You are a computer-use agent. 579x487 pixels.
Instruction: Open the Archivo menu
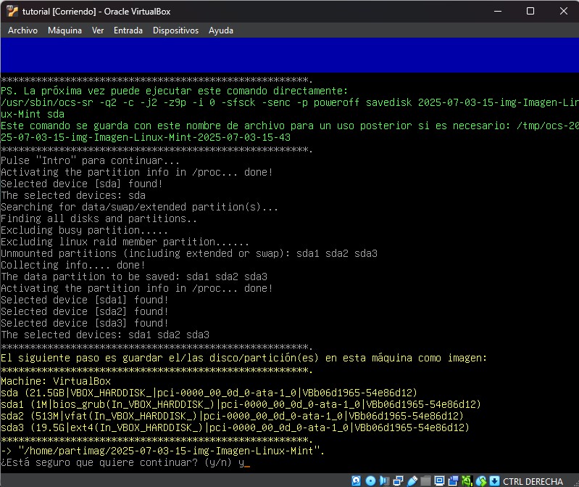(22, 30)
